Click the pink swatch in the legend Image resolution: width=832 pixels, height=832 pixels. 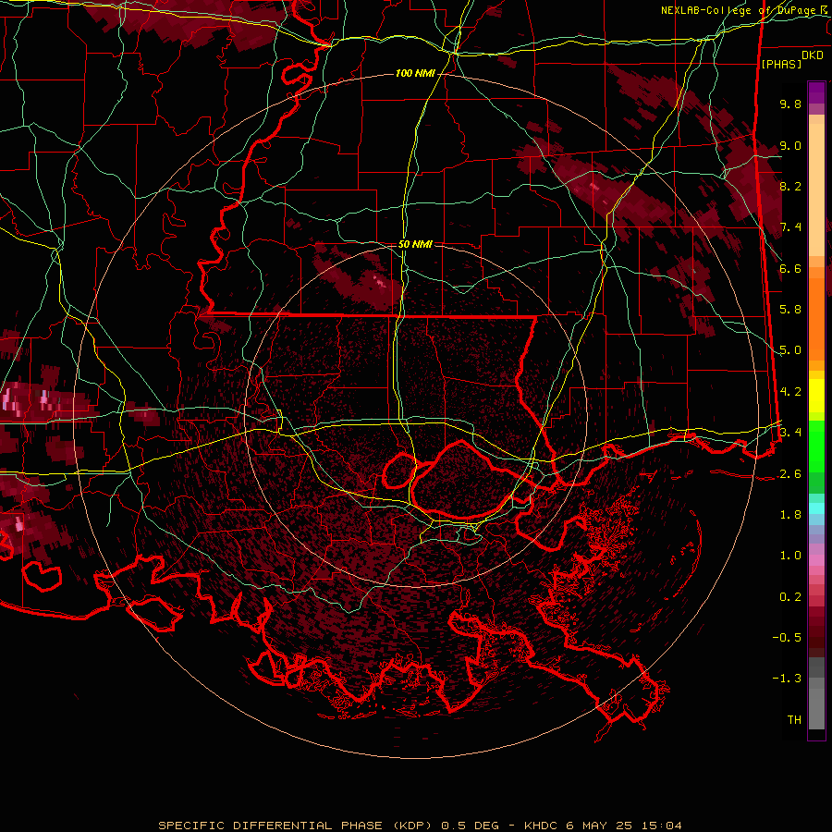point(816,560)
